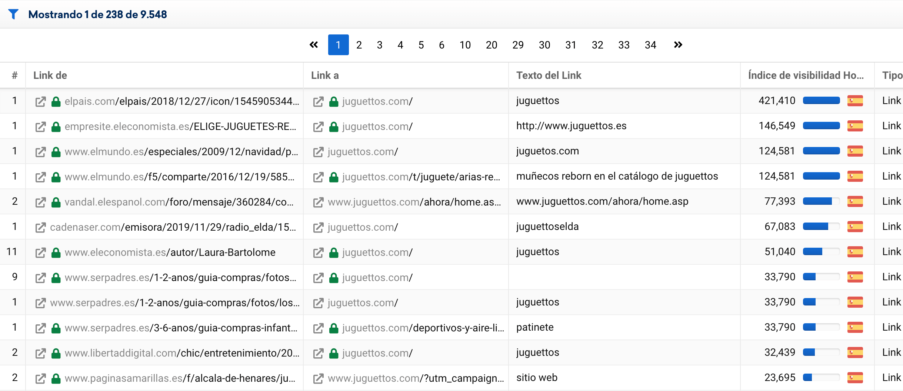Viewport: 903px width, 391px height.
Task: Go to pagination page 2
Action: tap(359, 45)
